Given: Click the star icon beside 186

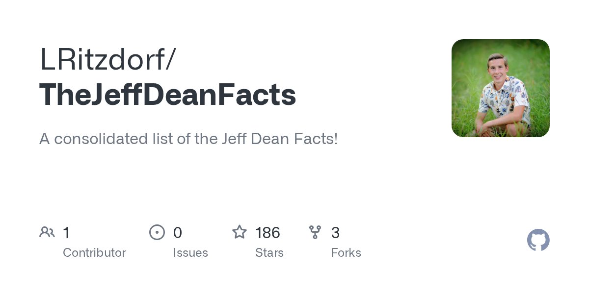Looking at the screenshot, I should (x=240, y=232).
